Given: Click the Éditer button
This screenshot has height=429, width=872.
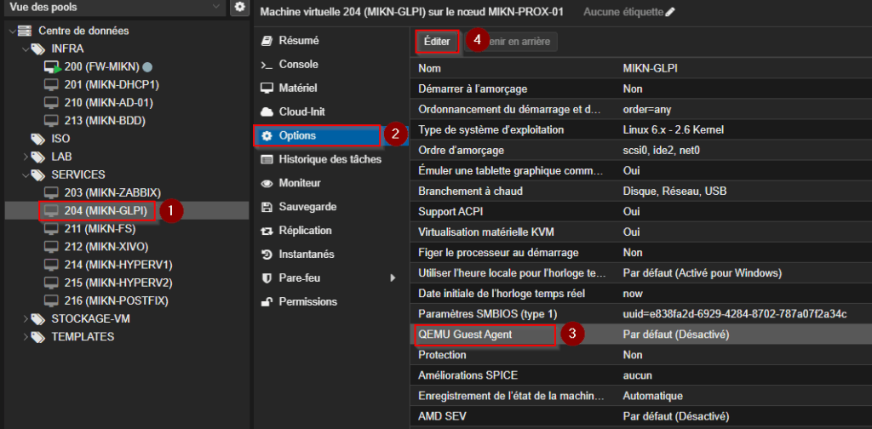Looking at the screenshot, I should tap(437, 42).
